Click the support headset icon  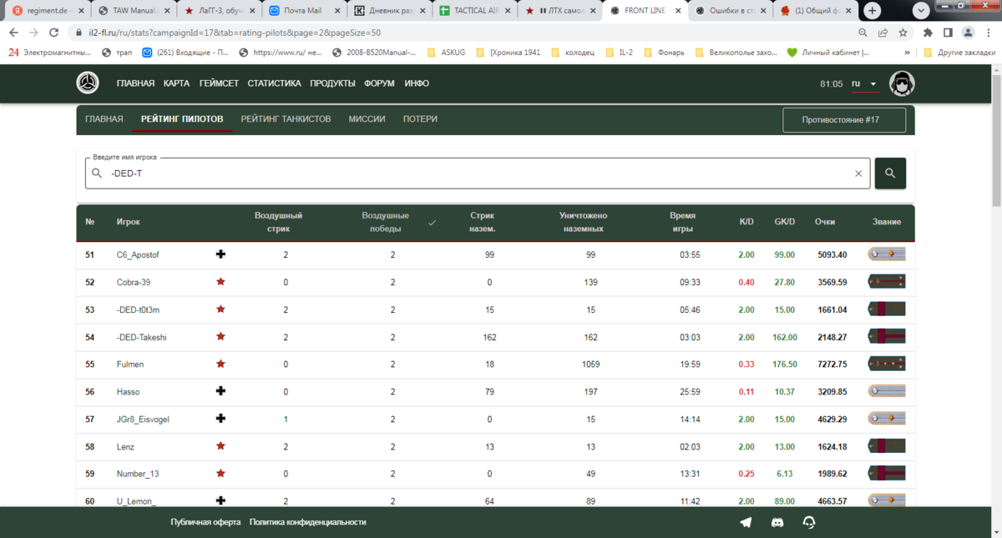tap(808, 522)
